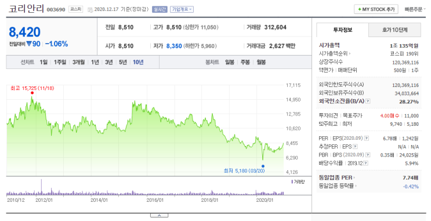Click the 외국인보유주식수(B) value 34,033,664
The width and height of the screenshot is (431, 221).
click(x=407, y=93)
